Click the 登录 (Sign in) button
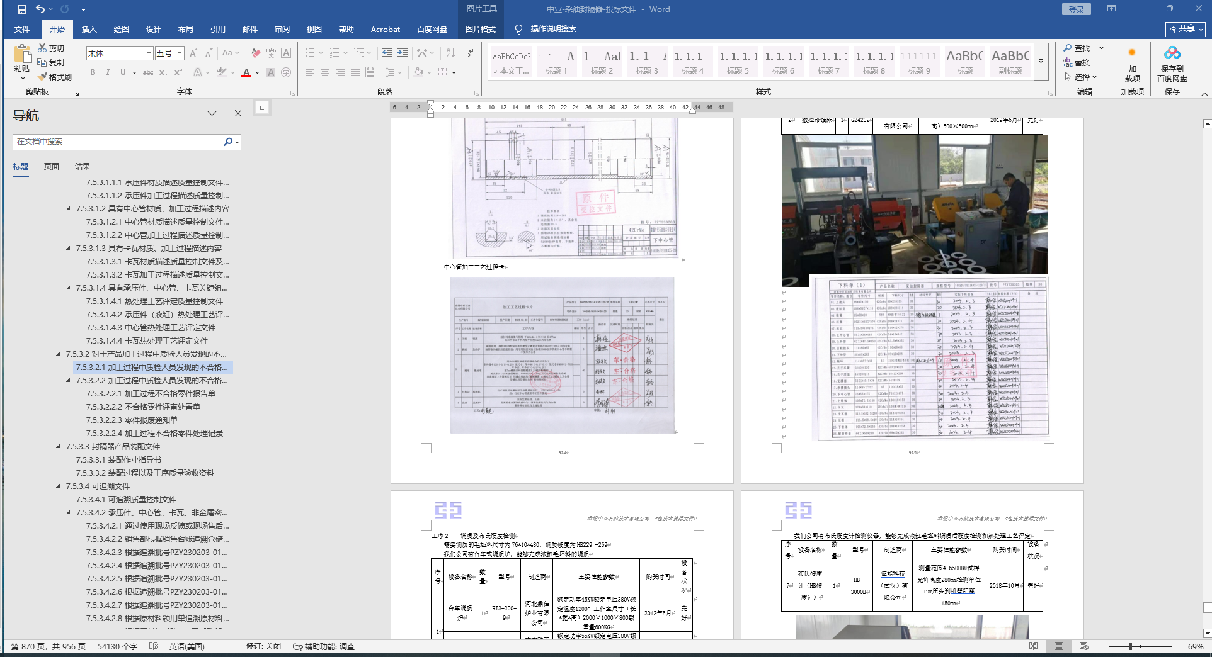 (x=1077, y=9)
